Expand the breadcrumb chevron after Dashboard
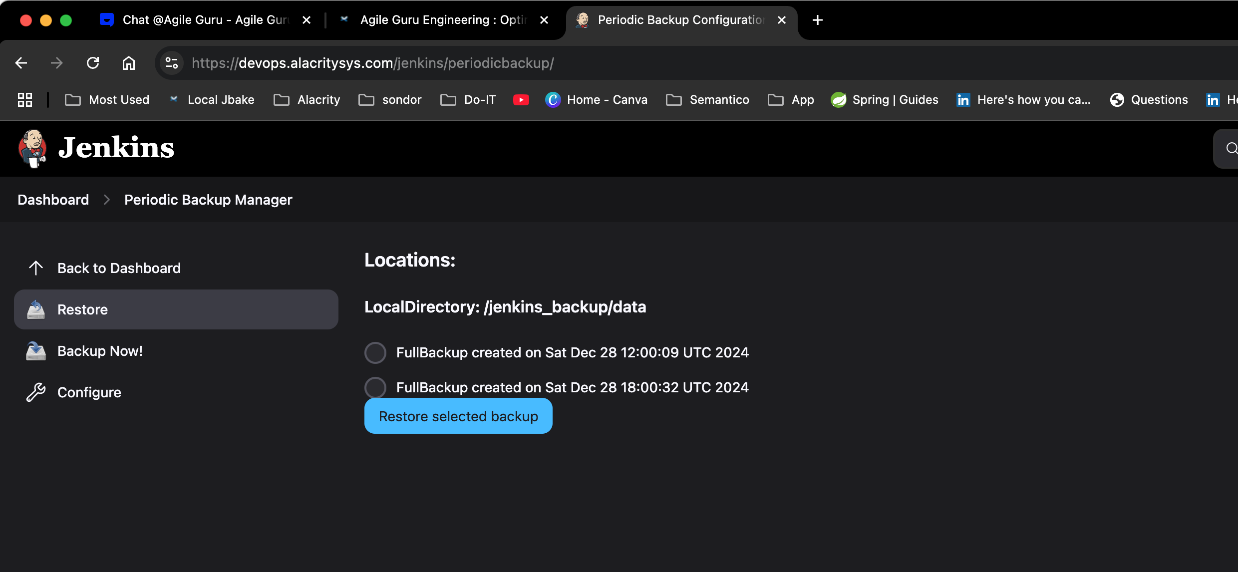The height and width of the screenshot is (572, 1238). click(x=106, y=200)
